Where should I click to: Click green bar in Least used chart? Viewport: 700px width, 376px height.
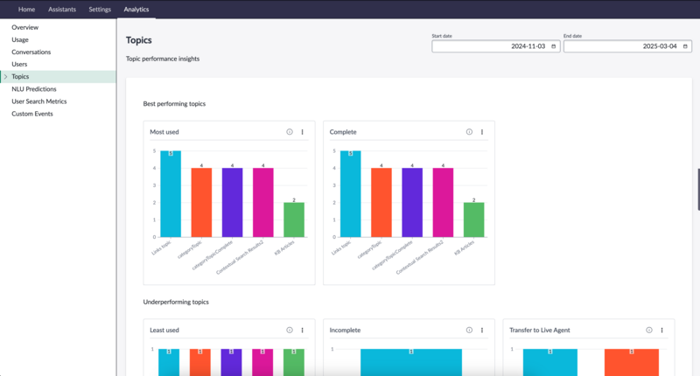294,362
